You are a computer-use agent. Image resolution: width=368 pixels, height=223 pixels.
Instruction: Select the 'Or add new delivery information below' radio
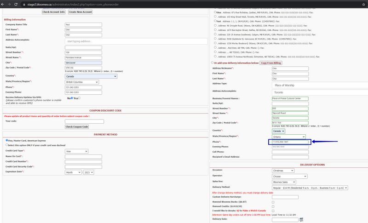212,63
